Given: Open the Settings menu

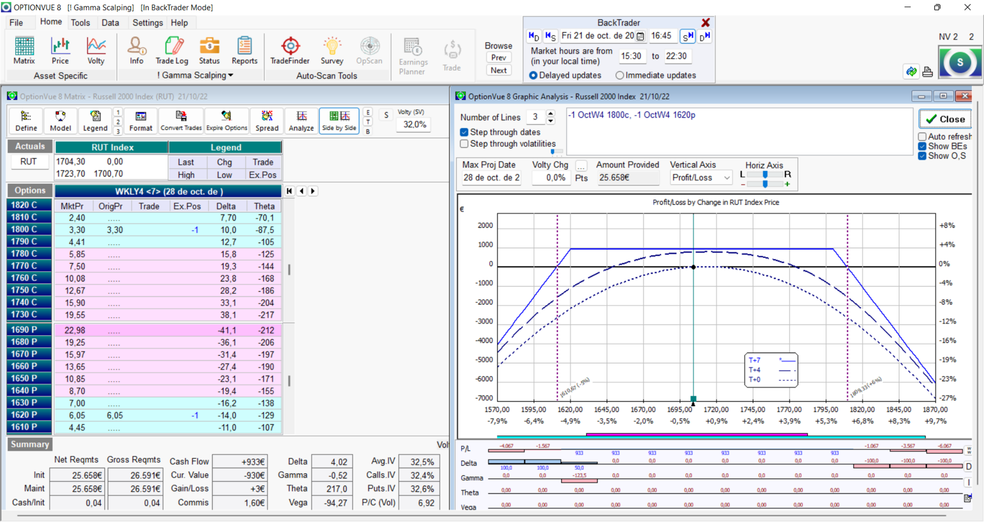Looking at the screenshot, I should point(148,23).
